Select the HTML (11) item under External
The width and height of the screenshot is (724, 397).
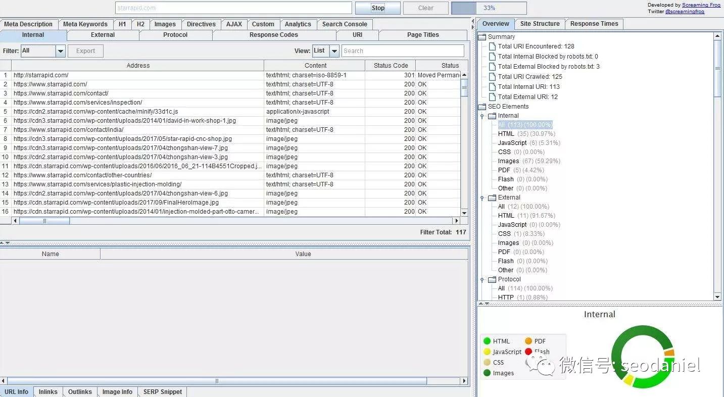click(526, 216)
